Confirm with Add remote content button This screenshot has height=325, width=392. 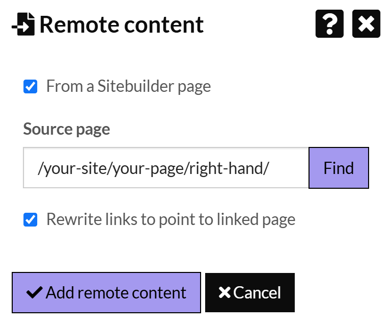coord(106,292)
